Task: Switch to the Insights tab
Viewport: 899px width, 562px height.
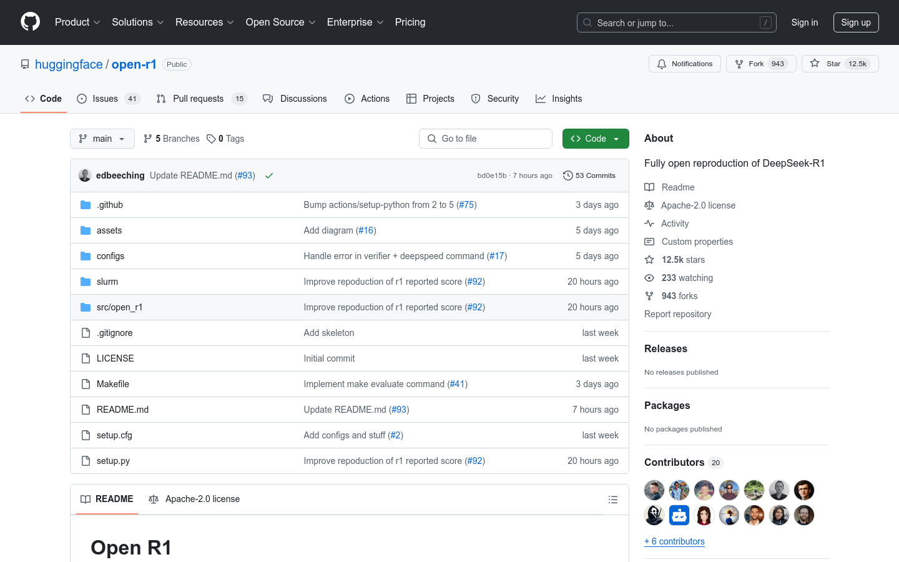Action: 559,99
